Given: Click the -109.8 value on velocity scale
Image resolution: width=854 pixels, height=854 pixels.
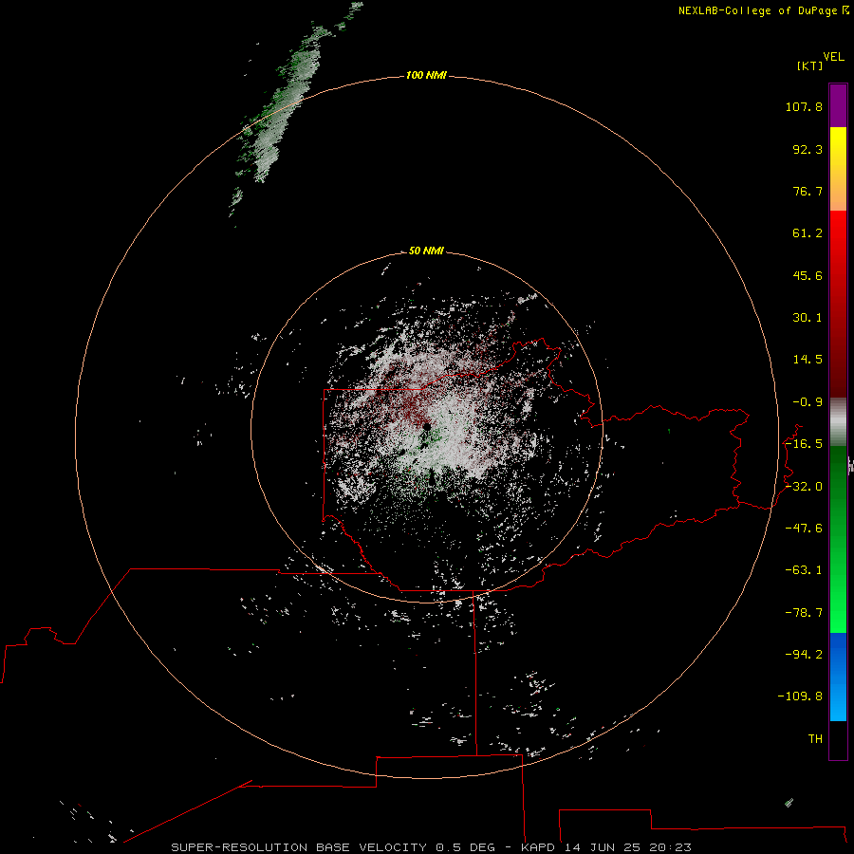Looking at the screenshot, I should pyautogui.click(x=800, y=696).
